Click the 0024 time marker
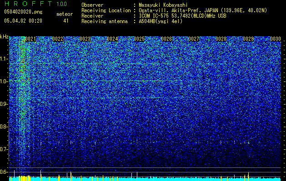The image size is (286, 181). click(x=112, y=39)
